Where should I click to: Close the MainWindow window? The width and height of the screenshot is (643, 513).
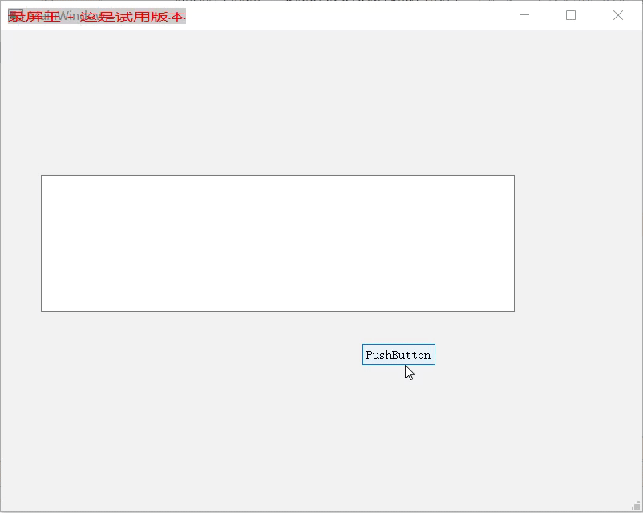point(618,15)
